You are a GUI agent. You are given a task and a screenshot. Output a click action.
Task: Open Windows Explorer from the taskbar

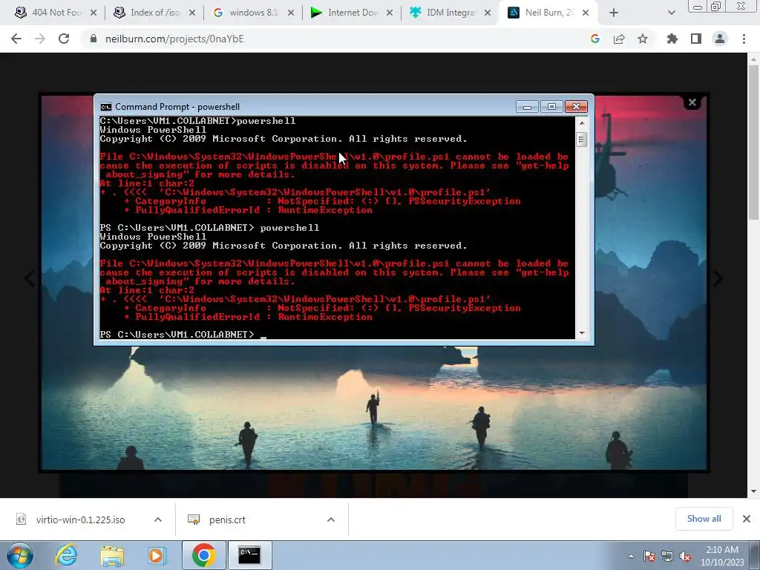[112, 555]
